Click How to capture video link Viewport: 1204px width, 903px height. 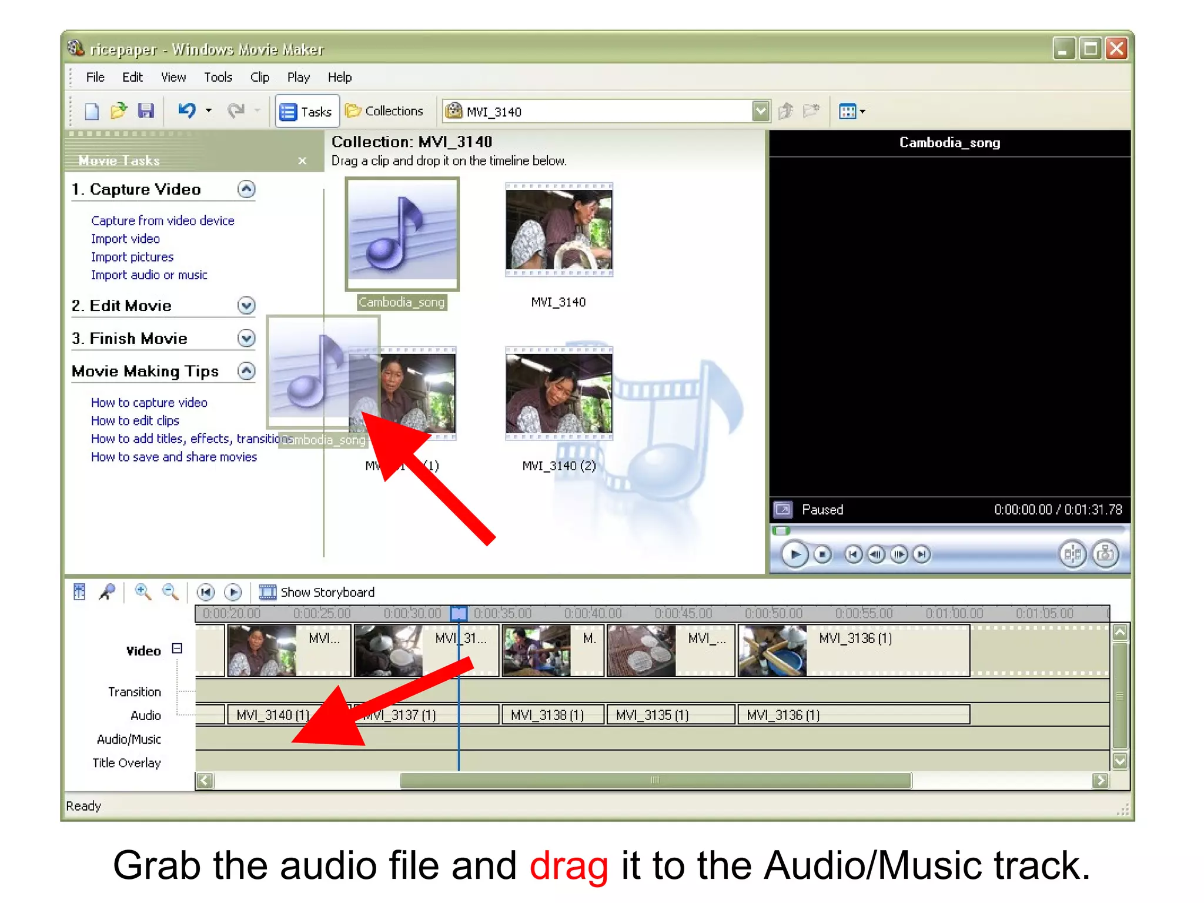point(149,403)
